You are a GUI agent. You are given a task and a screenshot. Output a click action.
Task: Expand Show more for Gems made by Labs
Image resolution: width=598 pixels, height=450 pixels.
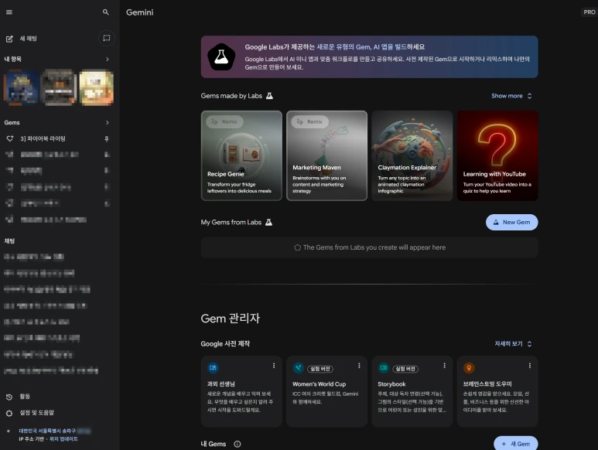(x=511, y=96)
